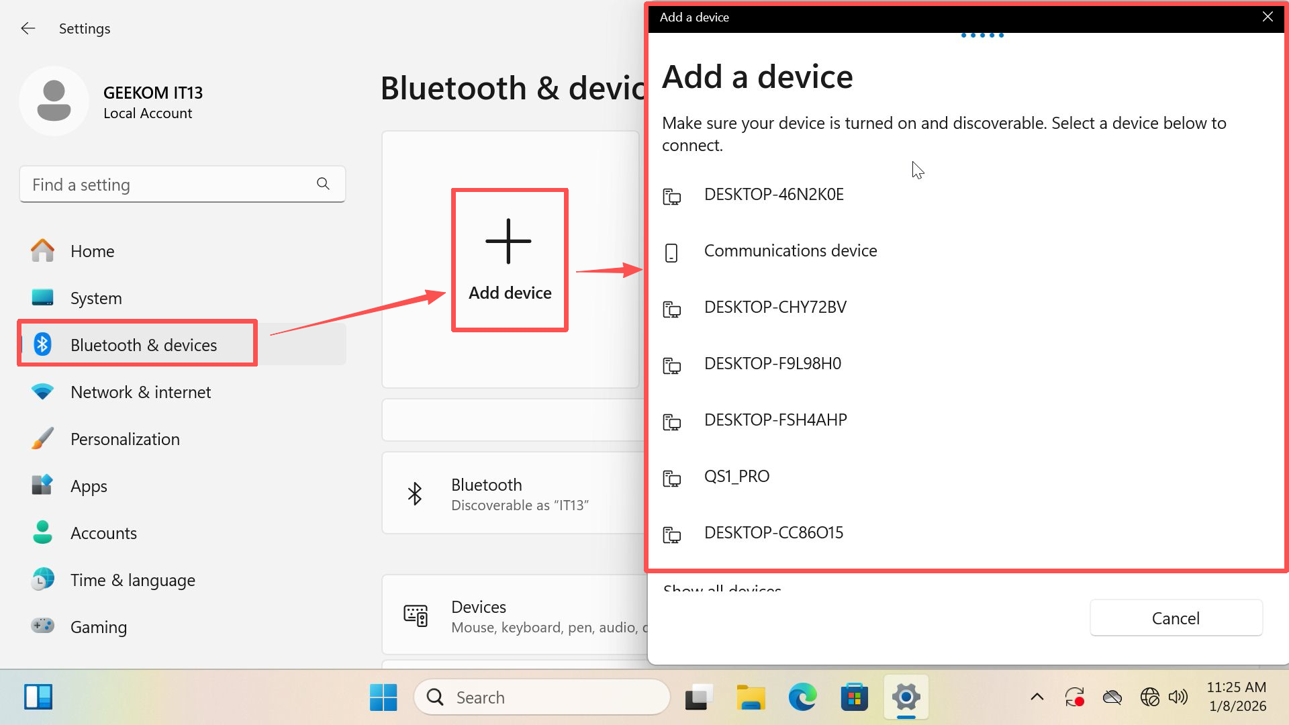Click the DESKTOP-46N2K0E computer icon

click(671, 196)
